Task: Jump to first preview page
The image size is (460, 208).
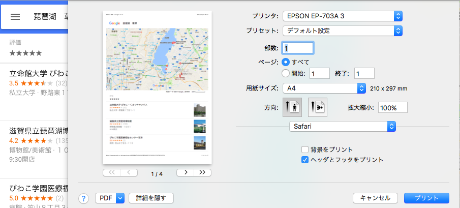Action: (x=111, y=172)
